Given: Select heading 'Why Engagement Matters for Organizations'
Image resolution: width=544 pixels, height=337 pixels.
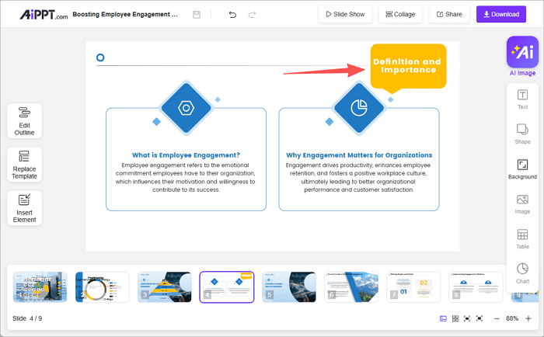Looking at the screenshot, I should click(359, 155).
